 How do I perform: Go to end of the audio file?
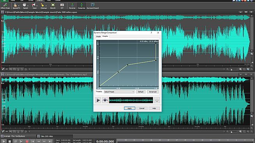coord(50,141)
